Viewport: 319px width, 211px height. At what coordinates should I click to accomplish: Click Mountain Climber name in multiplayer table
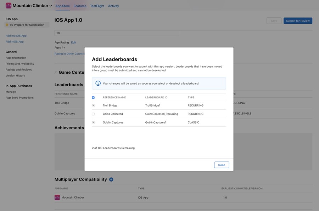pos(73,198)
